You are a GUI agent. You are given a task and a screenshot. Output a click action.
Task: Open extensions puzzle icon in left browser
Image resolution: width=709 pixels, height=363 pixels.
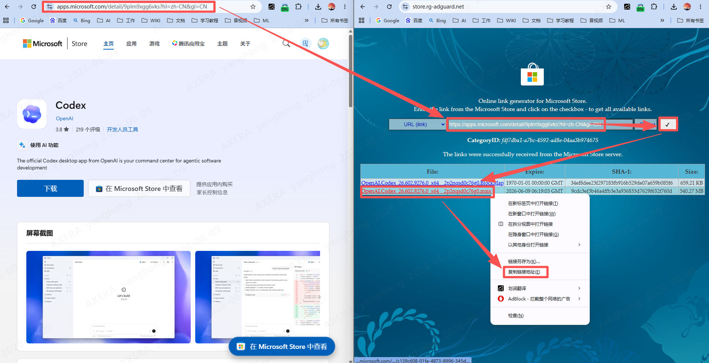(298, 7)
